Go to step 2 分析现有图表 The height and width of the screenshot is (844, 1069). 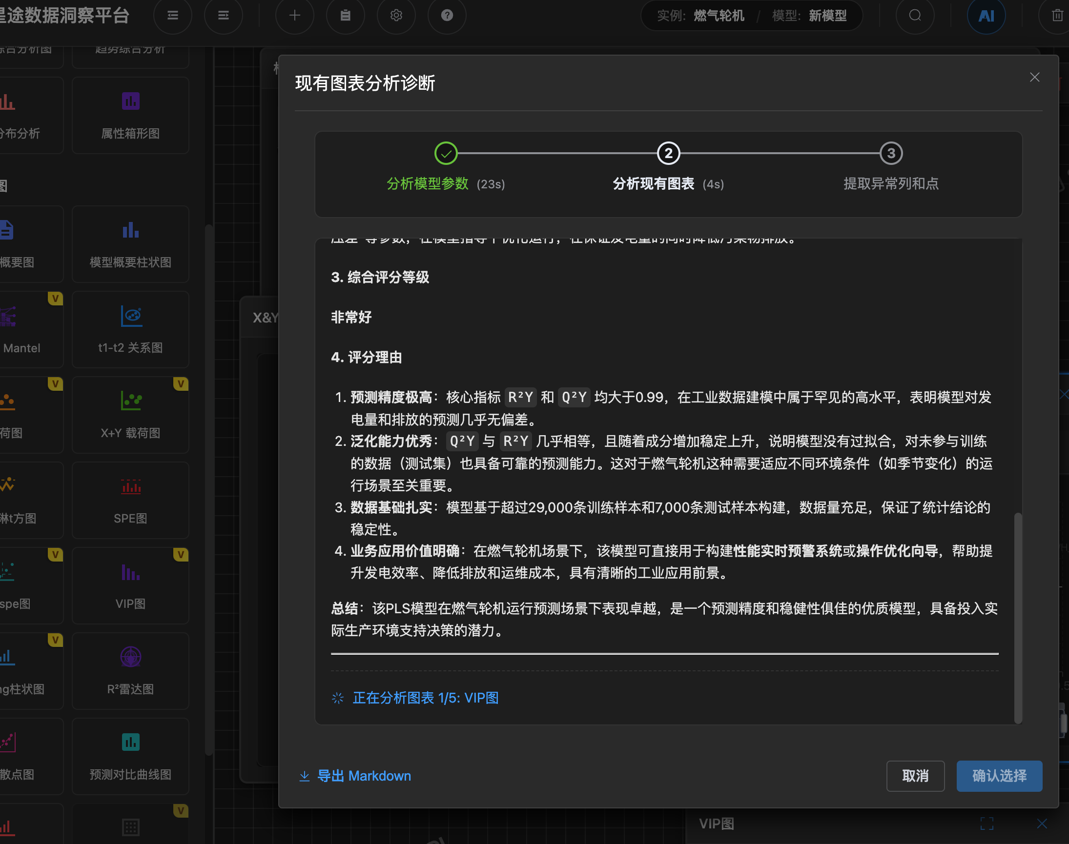tap(669, 154)
